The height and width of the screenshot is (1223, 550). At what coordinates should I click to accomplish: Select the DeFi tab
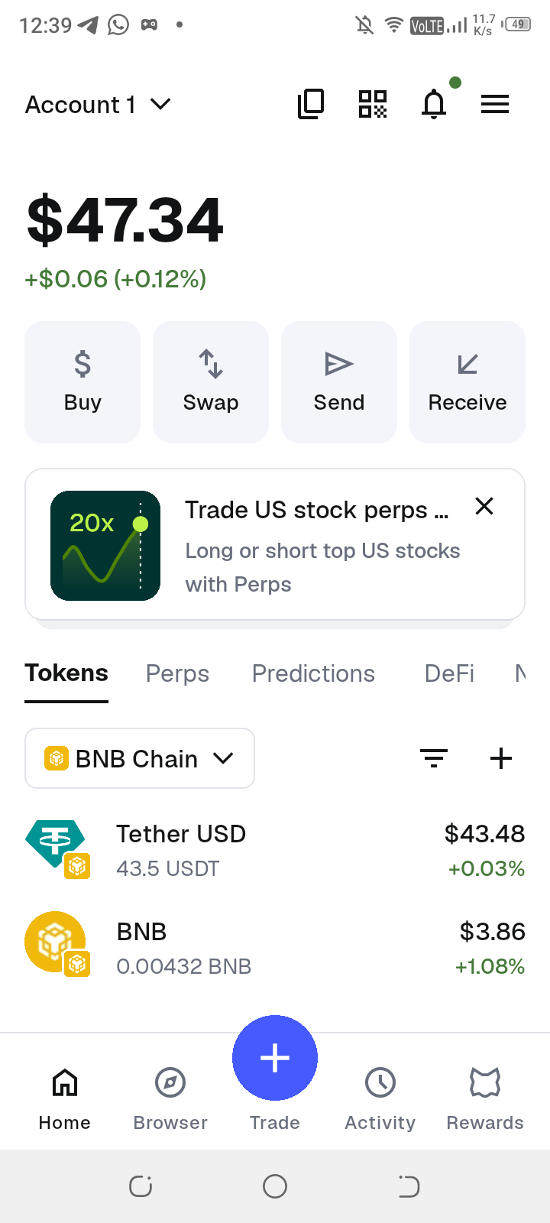click(449, 673)
